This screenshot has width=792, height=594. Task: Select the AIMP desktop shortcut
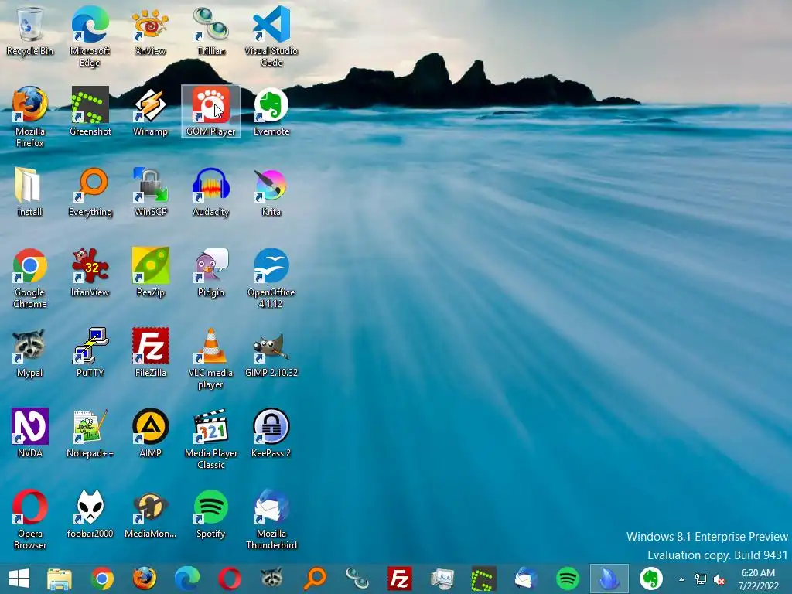coord(151,433)
